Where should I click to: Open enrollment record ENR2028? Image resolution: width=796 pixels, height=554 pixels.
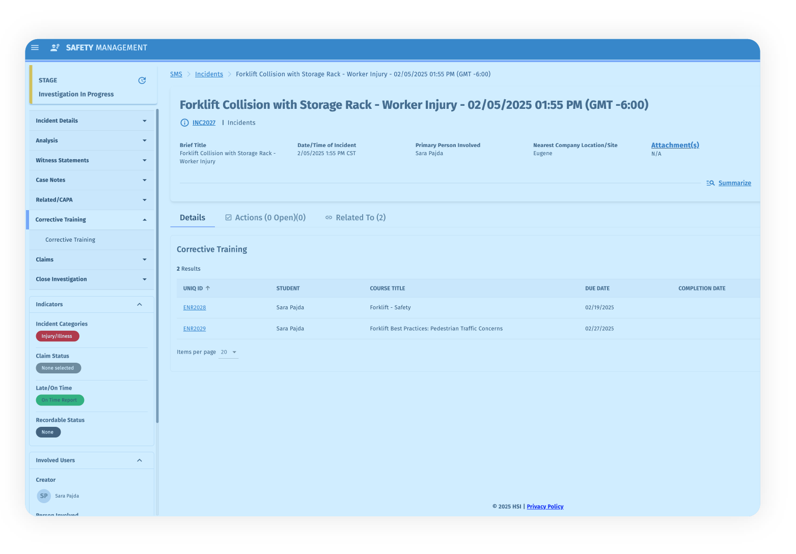tap(195, 308)
